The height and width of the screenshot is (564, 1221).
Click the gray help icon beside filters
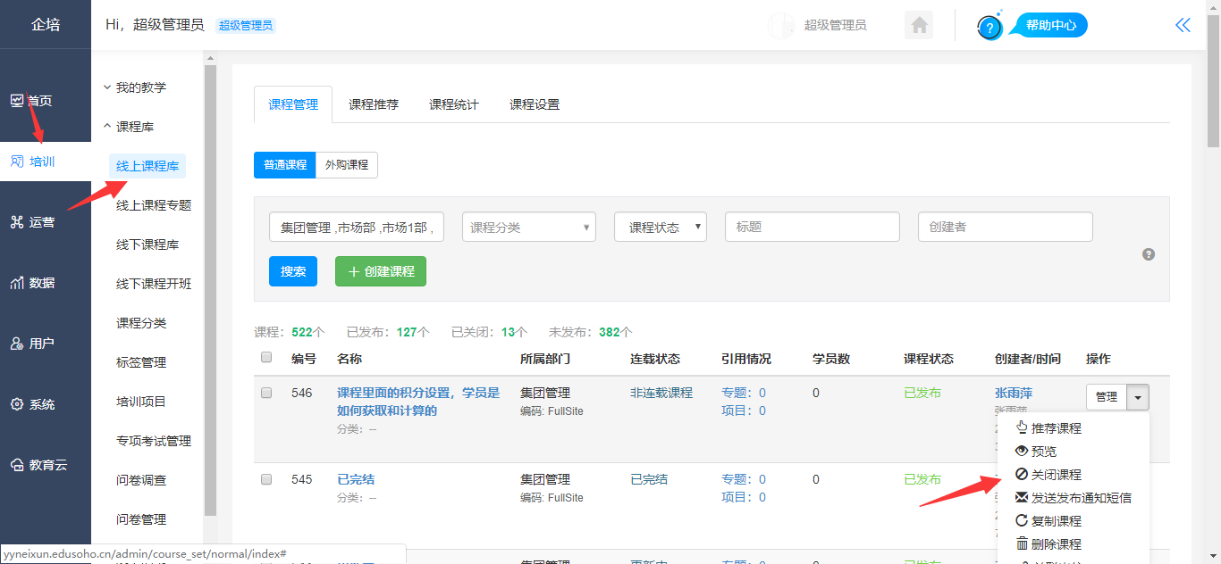pyautogui.click(x=1149, y=254)
